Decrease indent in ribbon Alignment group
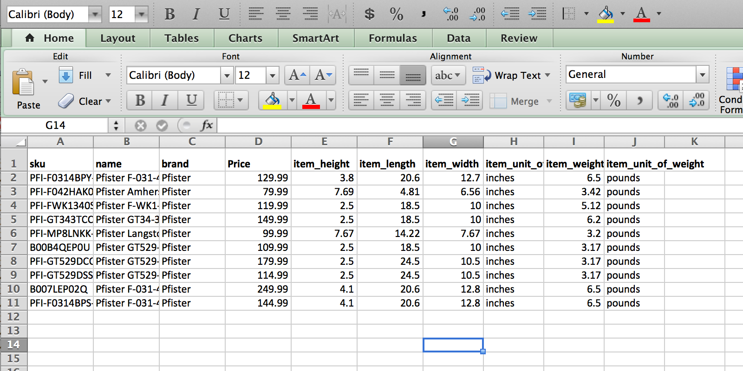This screenshot has height=371, width=743. click(444, 100)
